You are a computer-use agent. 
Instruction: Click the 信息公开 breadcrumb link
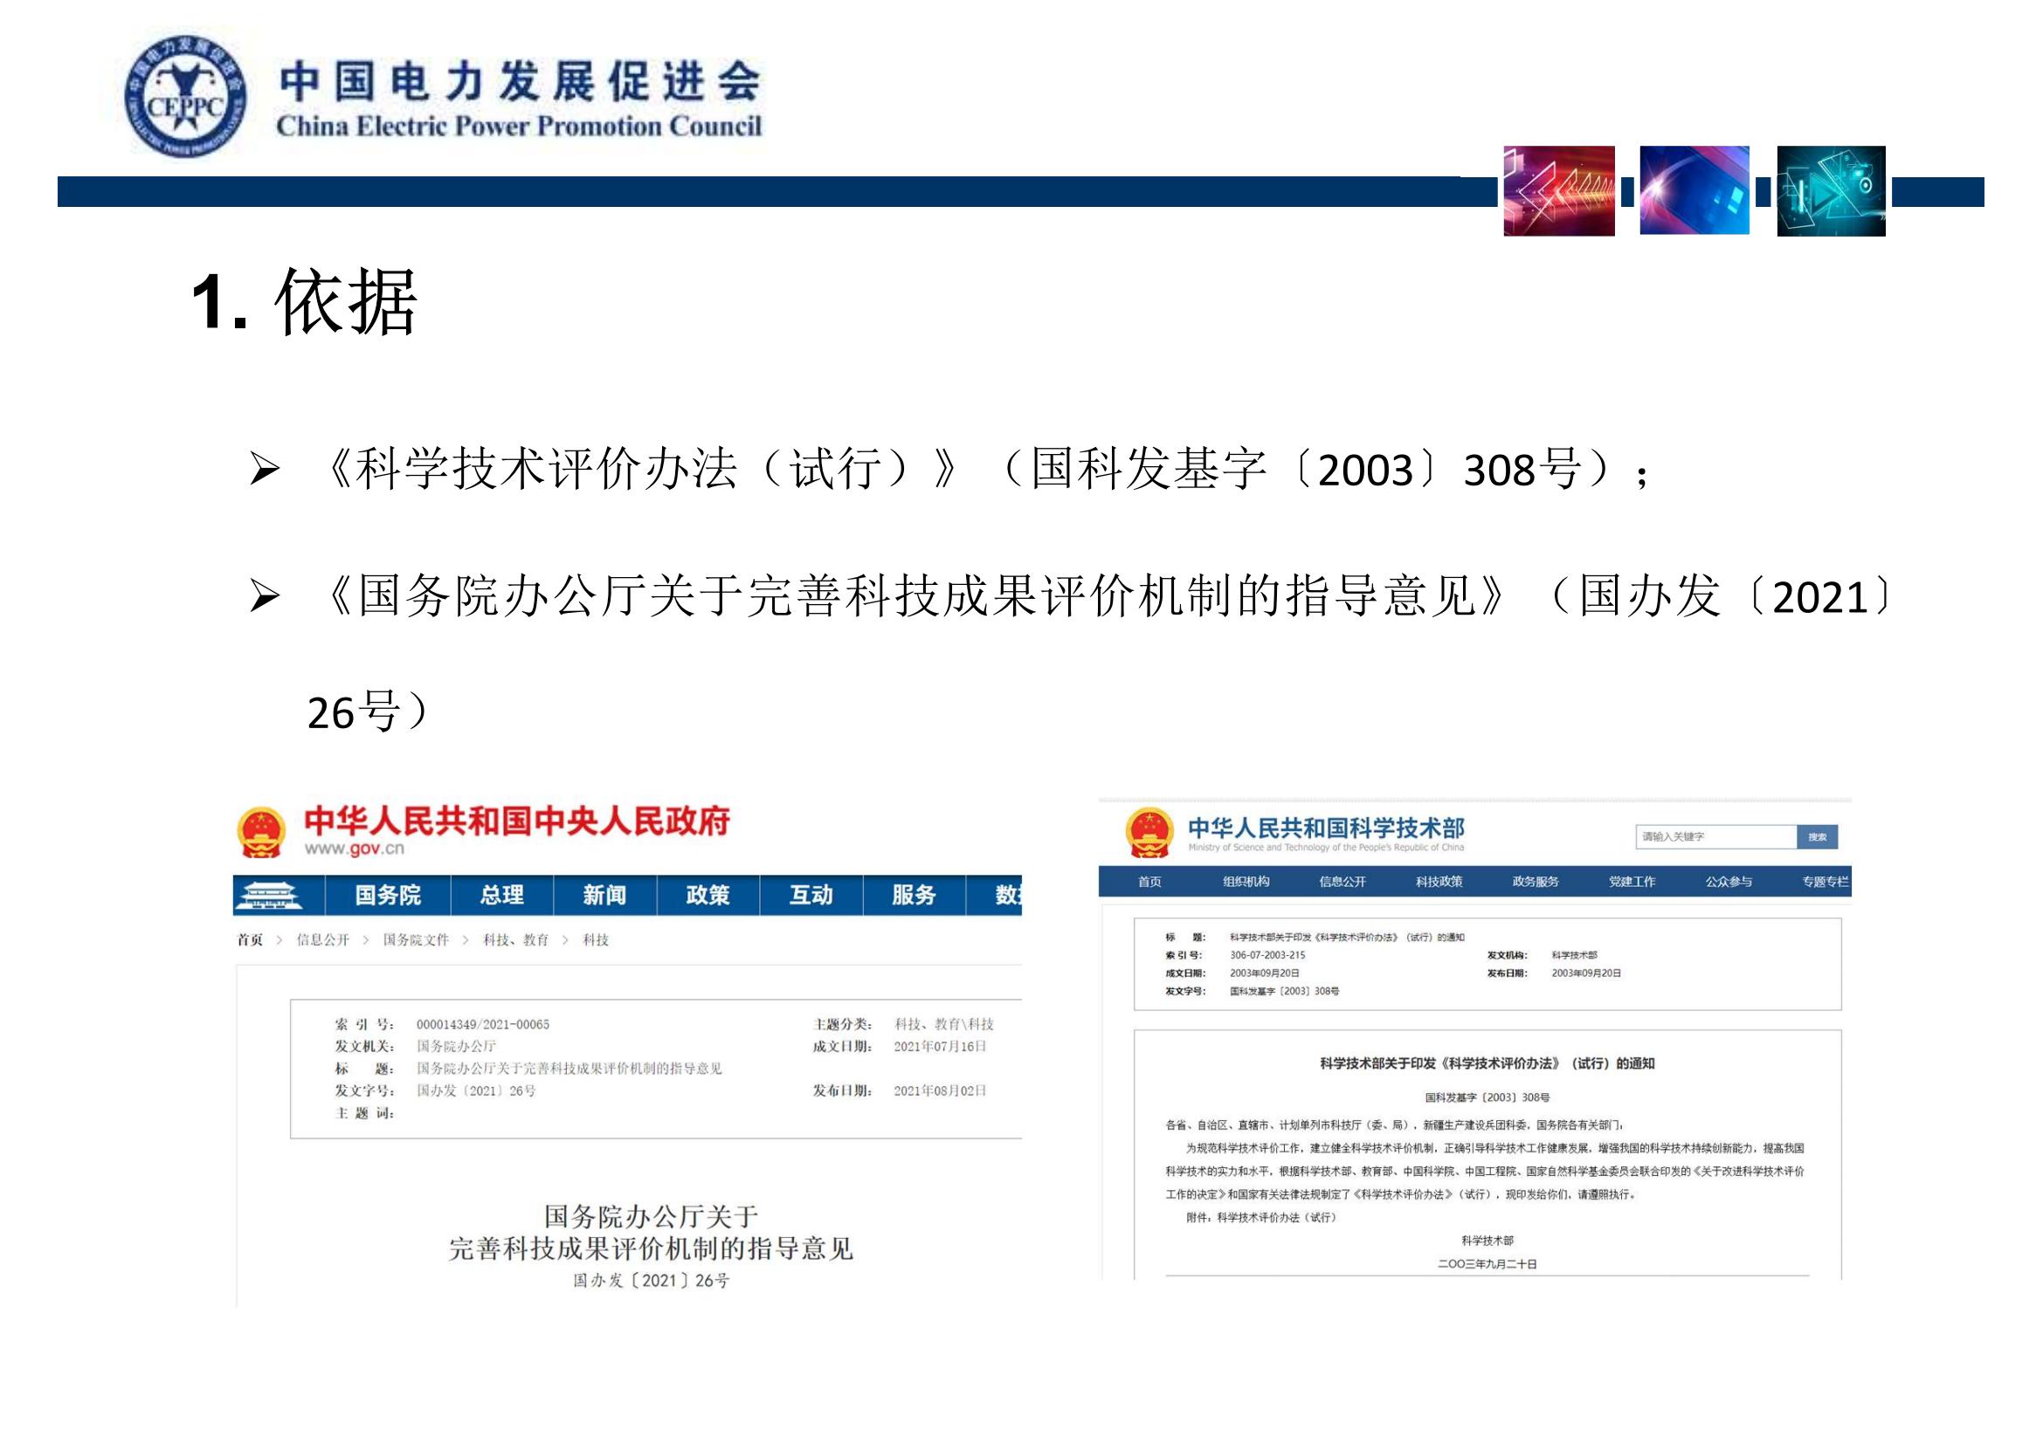coord(323,940)
